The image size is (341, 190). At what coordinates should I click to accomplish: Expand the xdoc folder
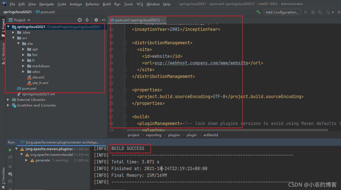click(x=24, y=72)
